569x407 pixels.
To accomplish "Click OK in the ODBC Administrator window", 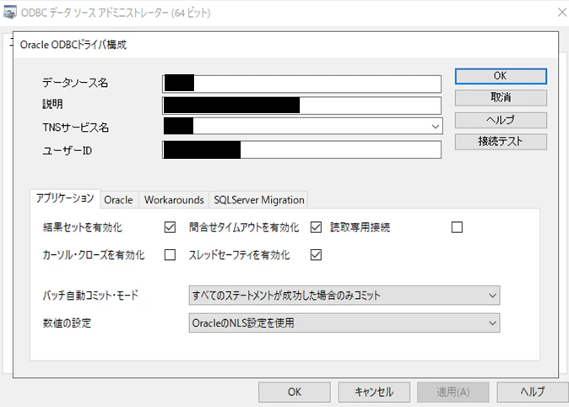I will point(295,392).
